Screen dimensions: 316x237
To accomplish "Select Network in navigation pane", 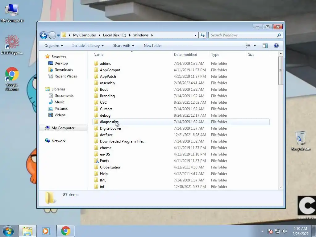I will point(58,141).
